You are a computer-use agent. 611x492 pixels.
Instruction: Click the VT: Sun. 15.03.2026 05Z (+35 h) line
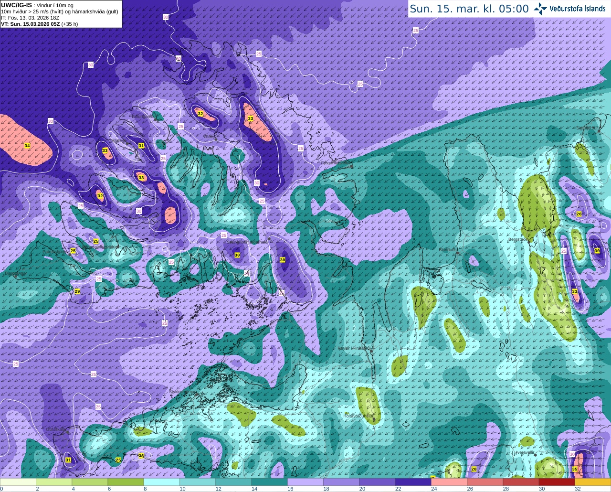click(39, 23)
